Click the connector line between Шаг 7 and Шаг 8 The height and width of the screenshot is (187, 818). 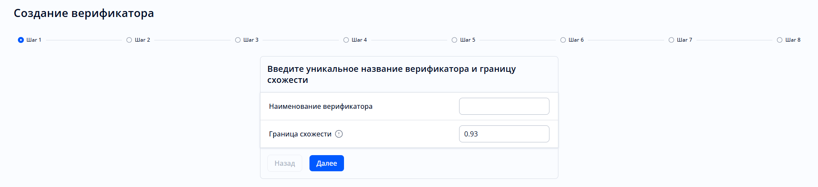[x=734, y=40]
